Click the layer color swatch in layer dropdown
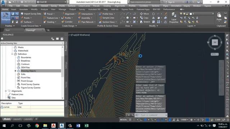230x129 pixels. click(191, 14)
